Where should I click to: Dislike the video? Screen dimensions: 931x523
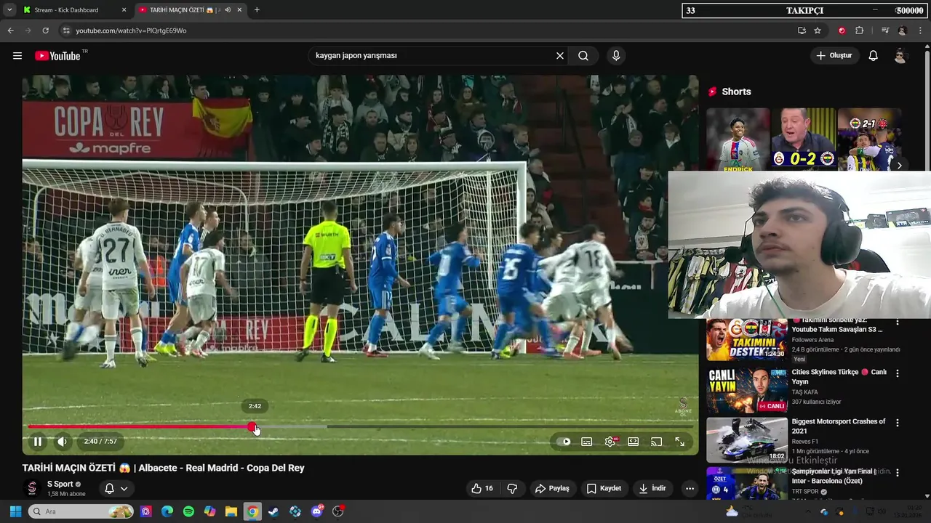(512, 489)
